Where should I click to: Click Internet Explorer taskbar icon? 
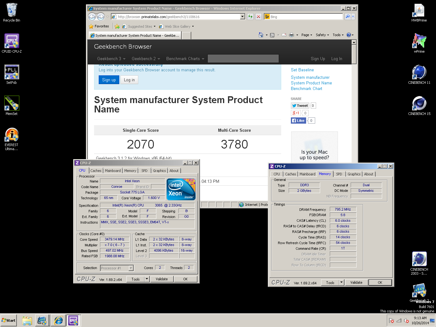58,320
